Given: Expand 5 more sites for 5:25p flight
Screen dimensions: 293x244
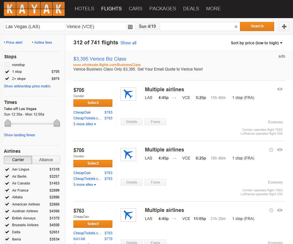Looking at the screenshot, I should (x=85, y=124).
